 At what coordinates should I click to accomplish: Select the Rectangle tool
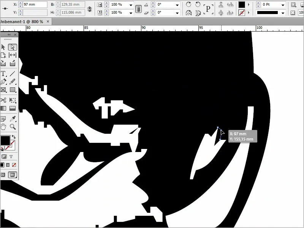pos(13,90)
